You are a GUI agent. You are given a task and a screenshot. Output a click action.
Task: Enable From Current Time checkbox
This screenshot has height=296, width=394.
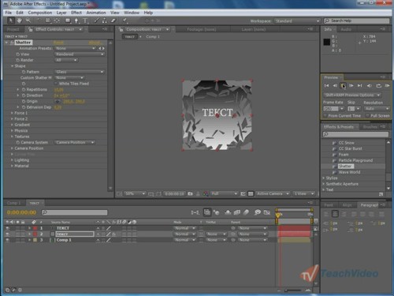[325, 116]
